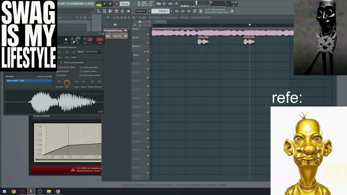The image size is (347, 195).
Task: Open the Mixer icon in toolbar
Action: [x=122, y=11]
